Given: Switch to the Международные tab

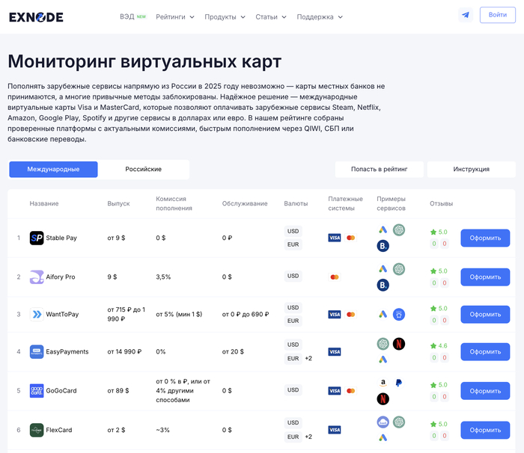Looking at the screenshot, I should (53, 169).
